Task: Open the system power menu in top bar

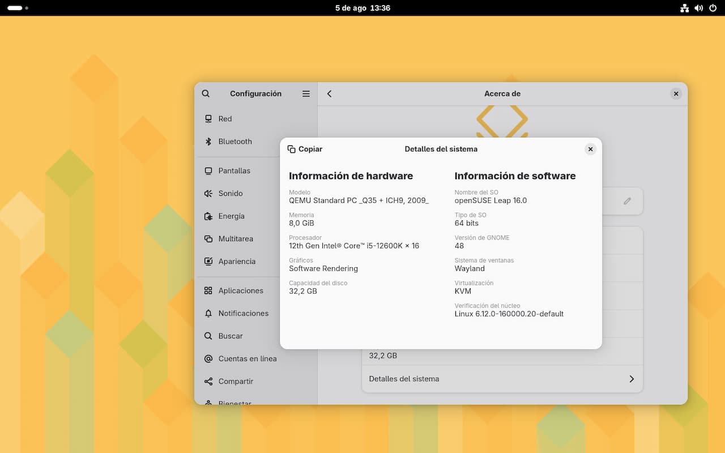Action: click(713, 8)
